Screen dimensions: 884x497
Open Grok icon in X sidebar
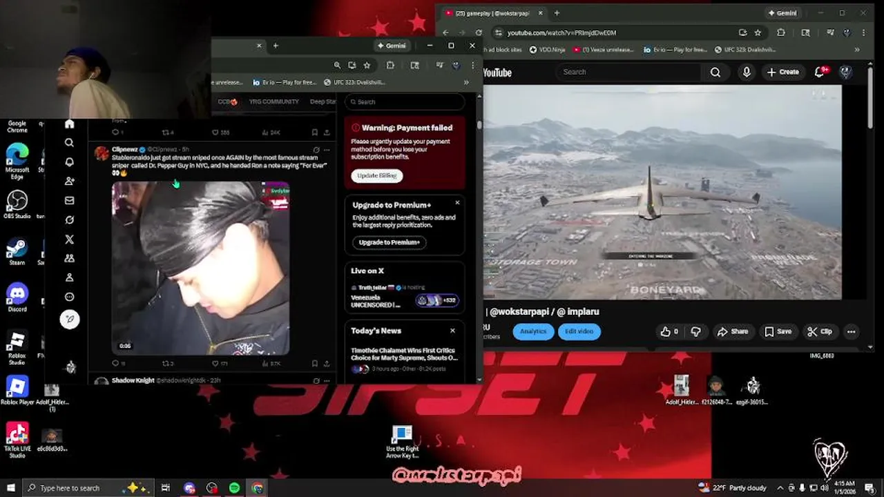69,220
